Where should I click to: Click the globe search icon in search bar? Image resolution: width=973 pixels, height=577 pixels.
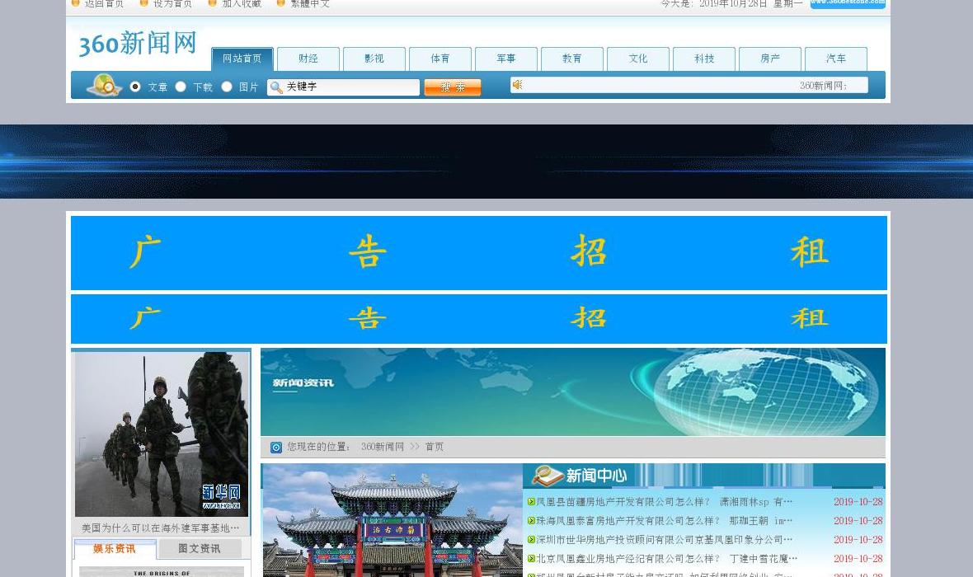(104, 85)
